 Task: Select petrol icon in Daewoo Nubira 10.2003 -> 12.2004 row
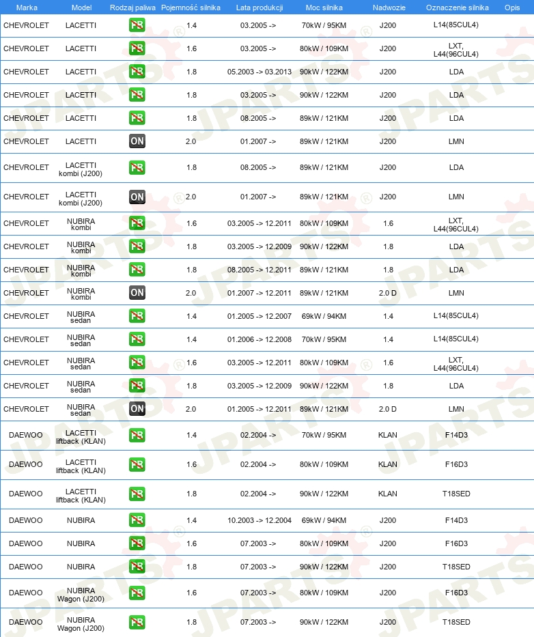137,520
